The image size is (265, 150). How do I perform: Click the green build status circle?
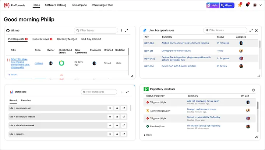61,63
